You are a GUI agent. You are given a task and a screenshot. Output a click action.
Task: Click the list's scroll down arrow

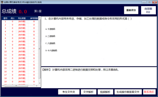click(x=39, y=83)
